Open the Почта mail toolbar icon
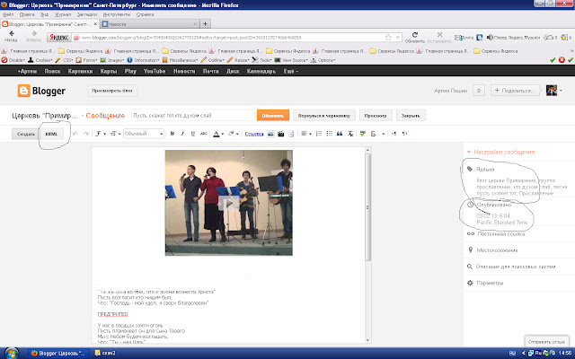The image size is (575, 359). coord(464,38)
